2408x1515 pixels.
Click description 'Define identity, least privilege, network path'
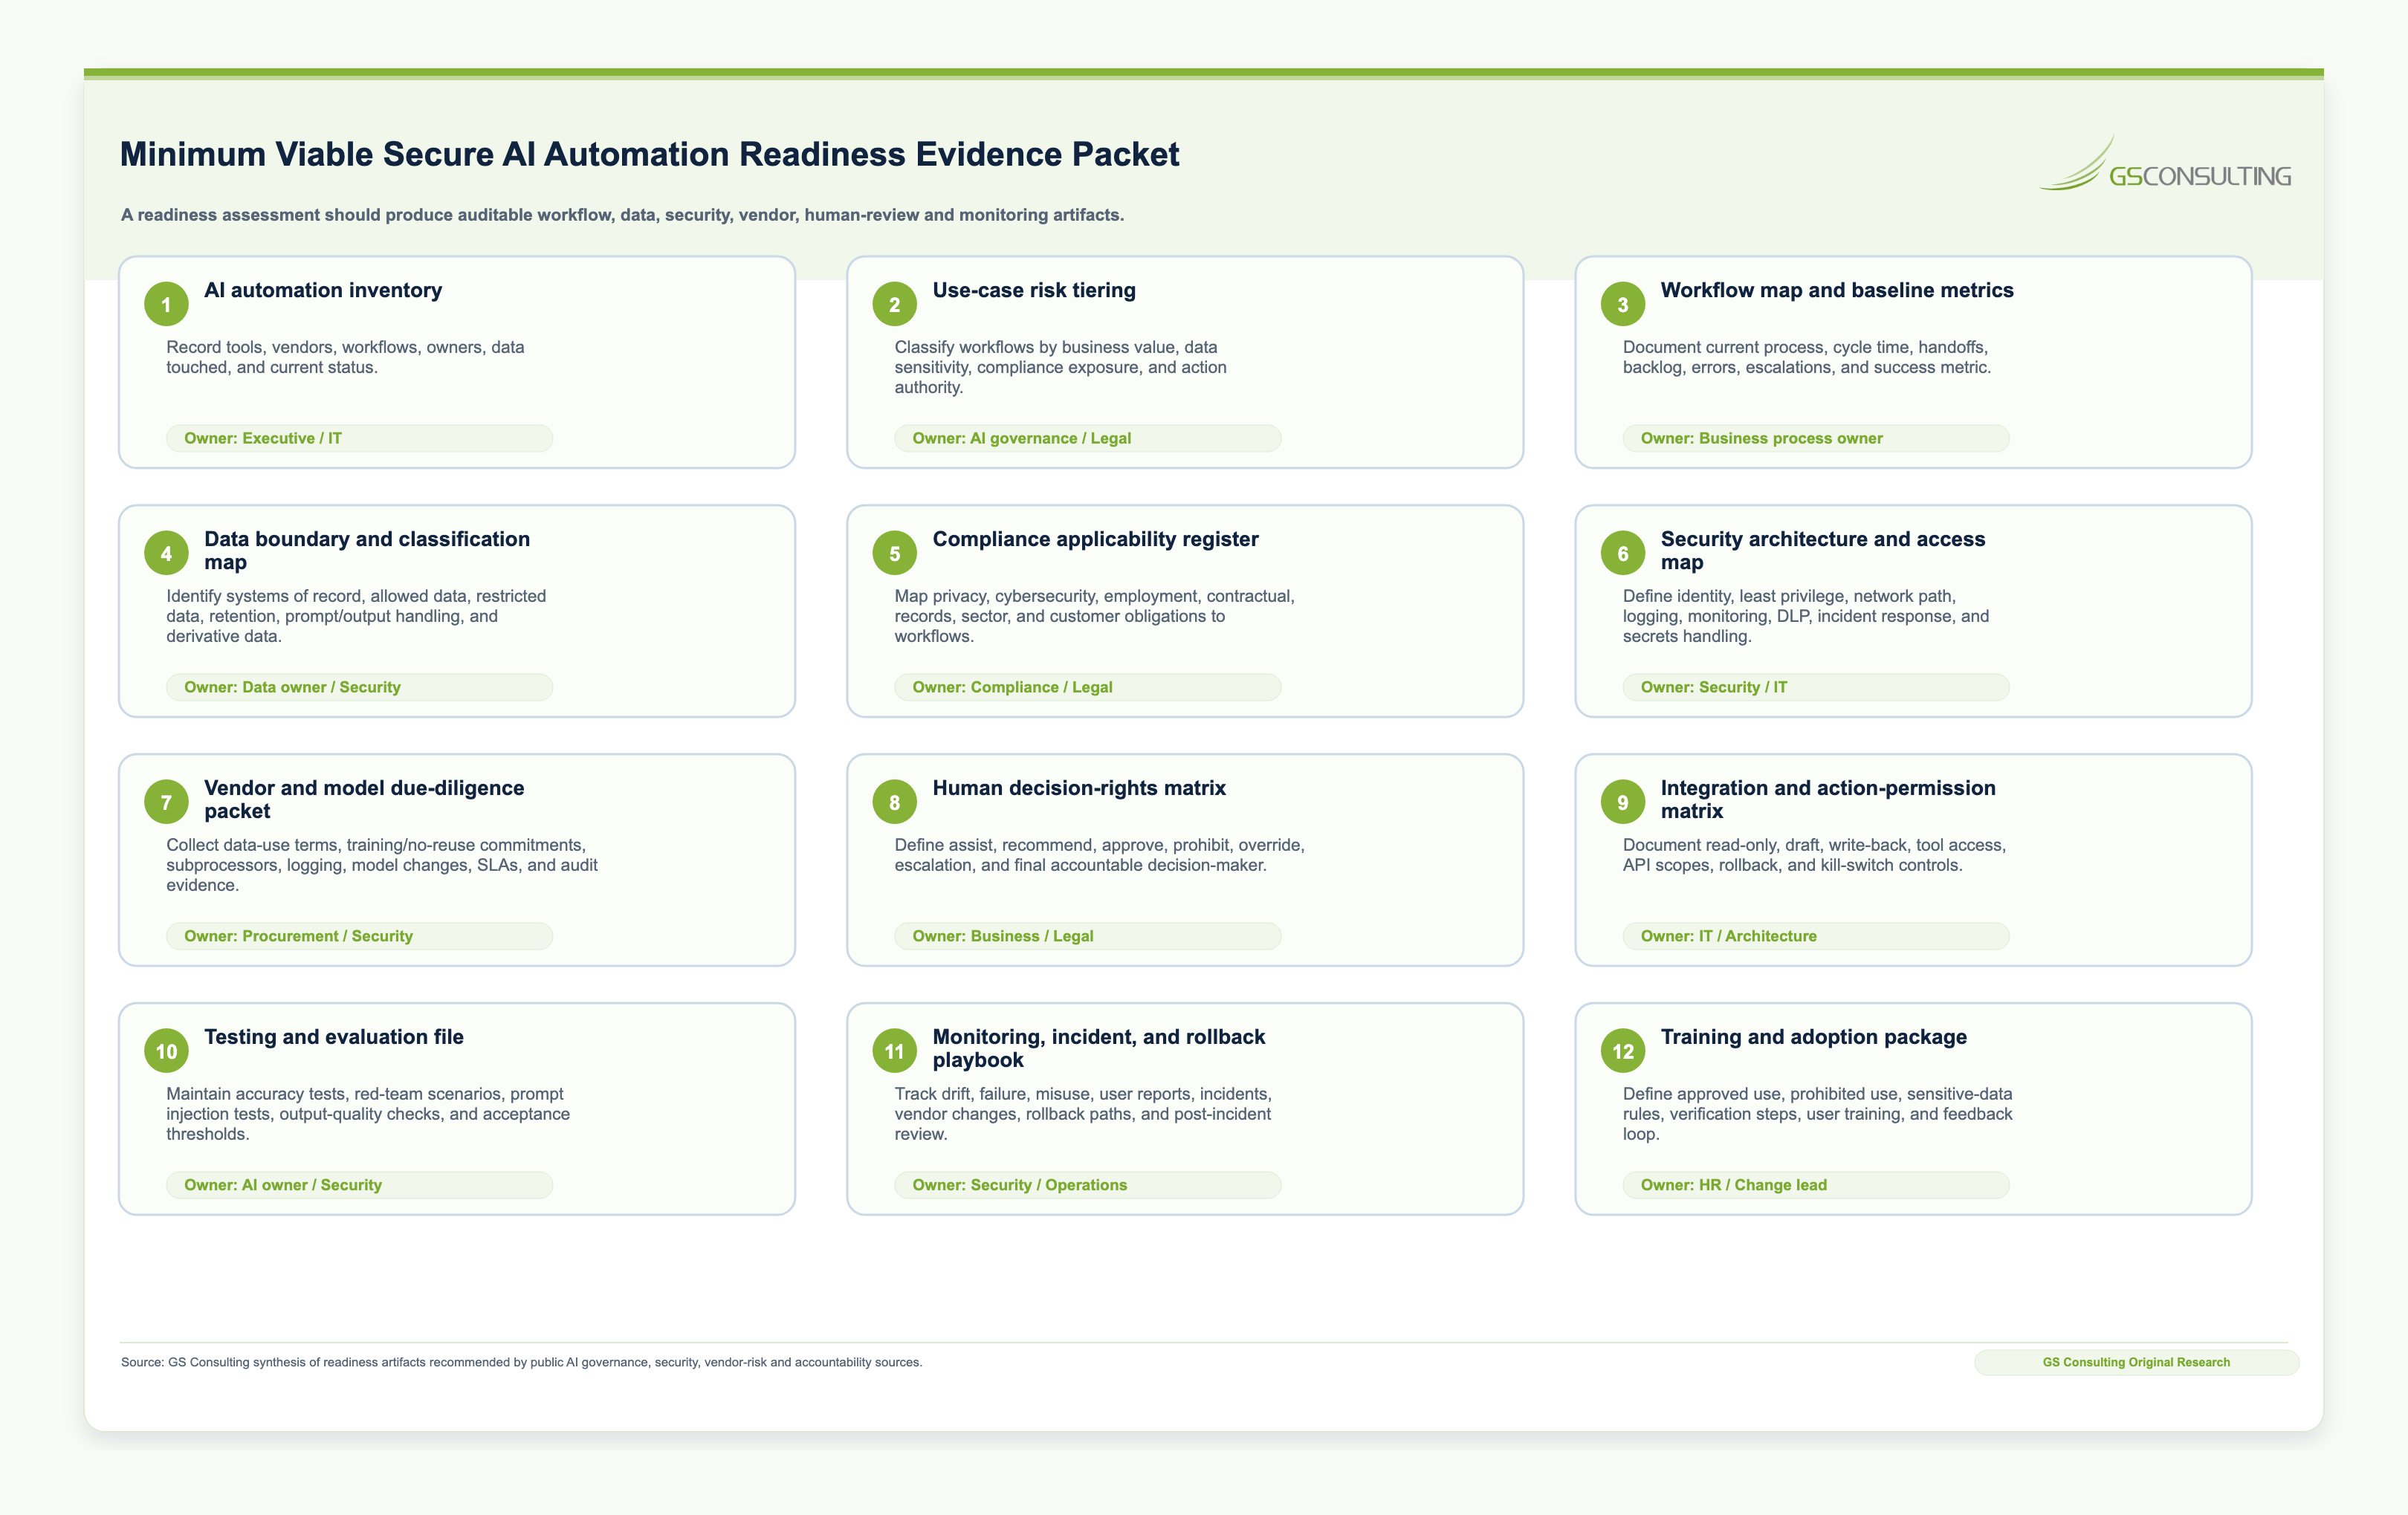[x=1805, y=616]
